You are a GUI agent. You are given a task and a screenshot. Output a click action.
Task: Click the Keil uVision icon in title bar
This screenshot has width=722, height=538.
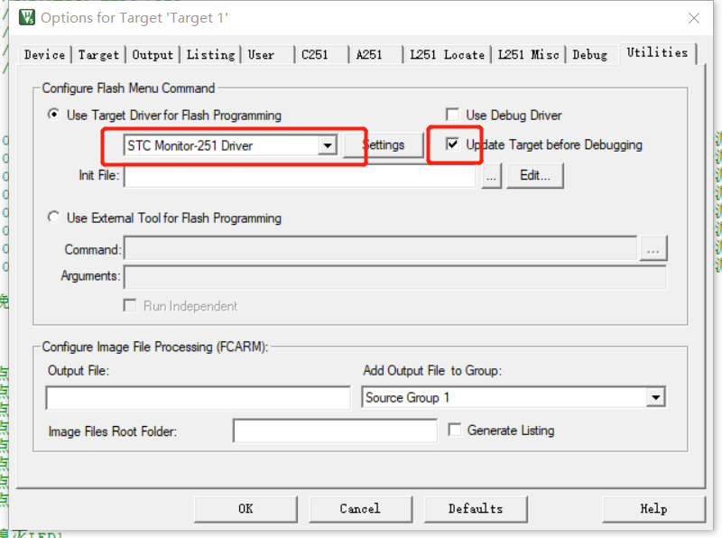pos(27,17)
